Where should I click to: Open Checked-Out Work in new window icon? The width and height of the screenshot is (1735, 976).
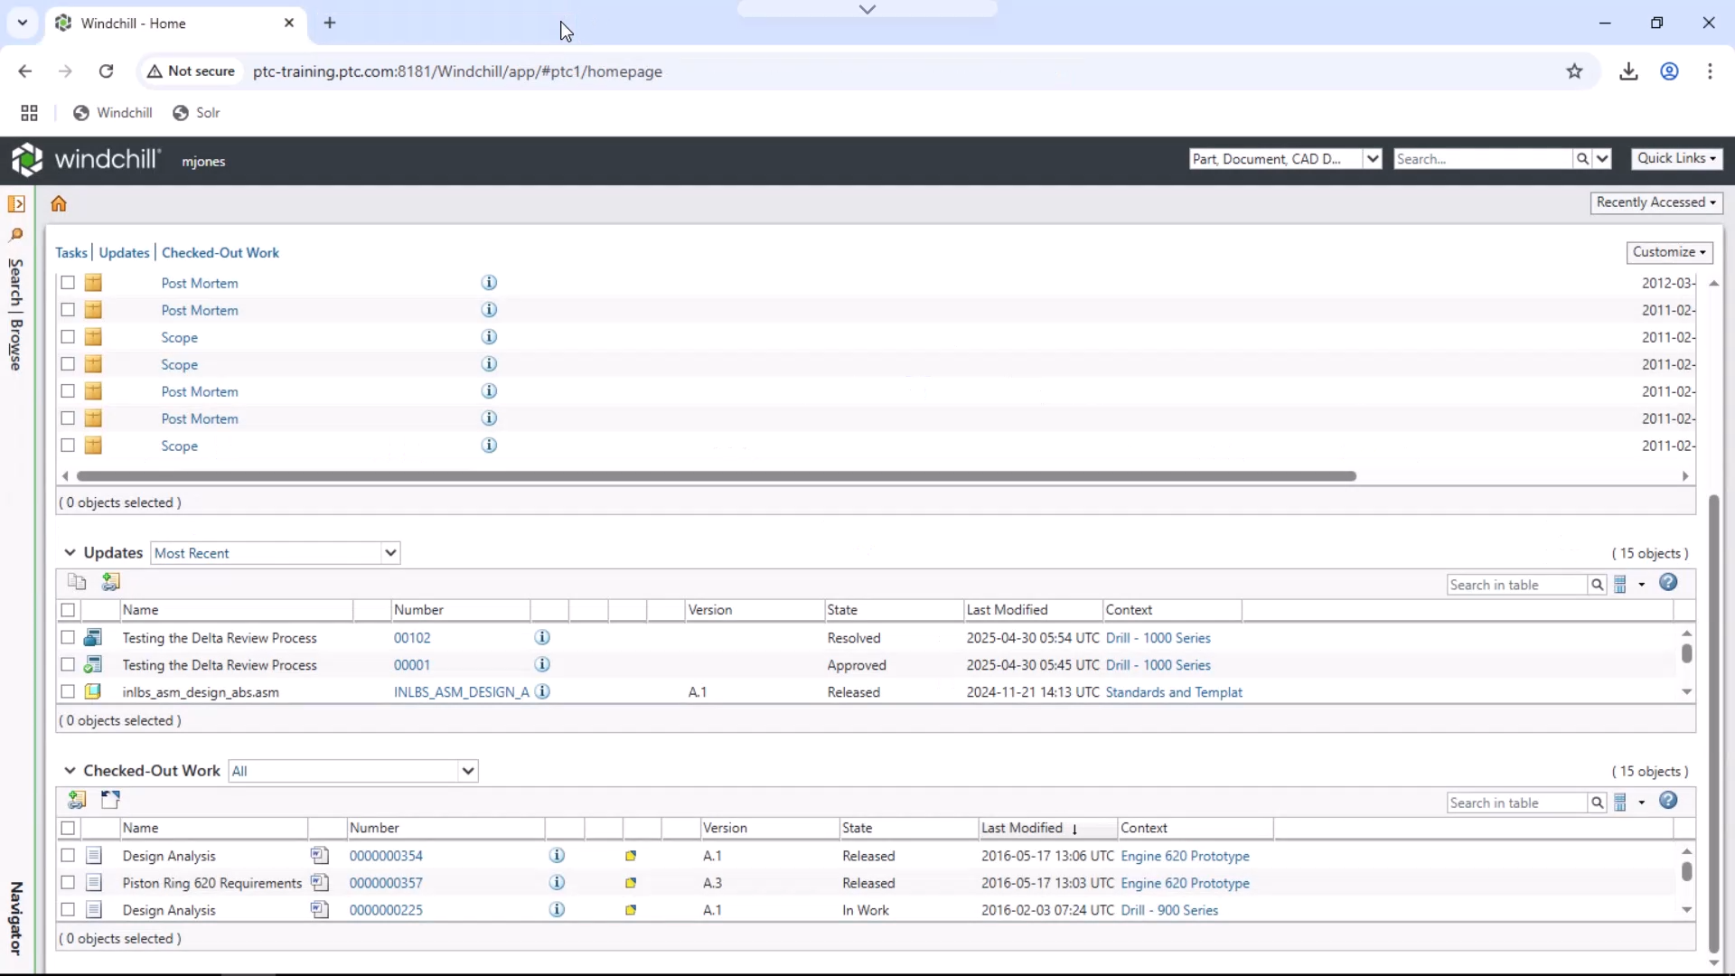pos(109,801)
